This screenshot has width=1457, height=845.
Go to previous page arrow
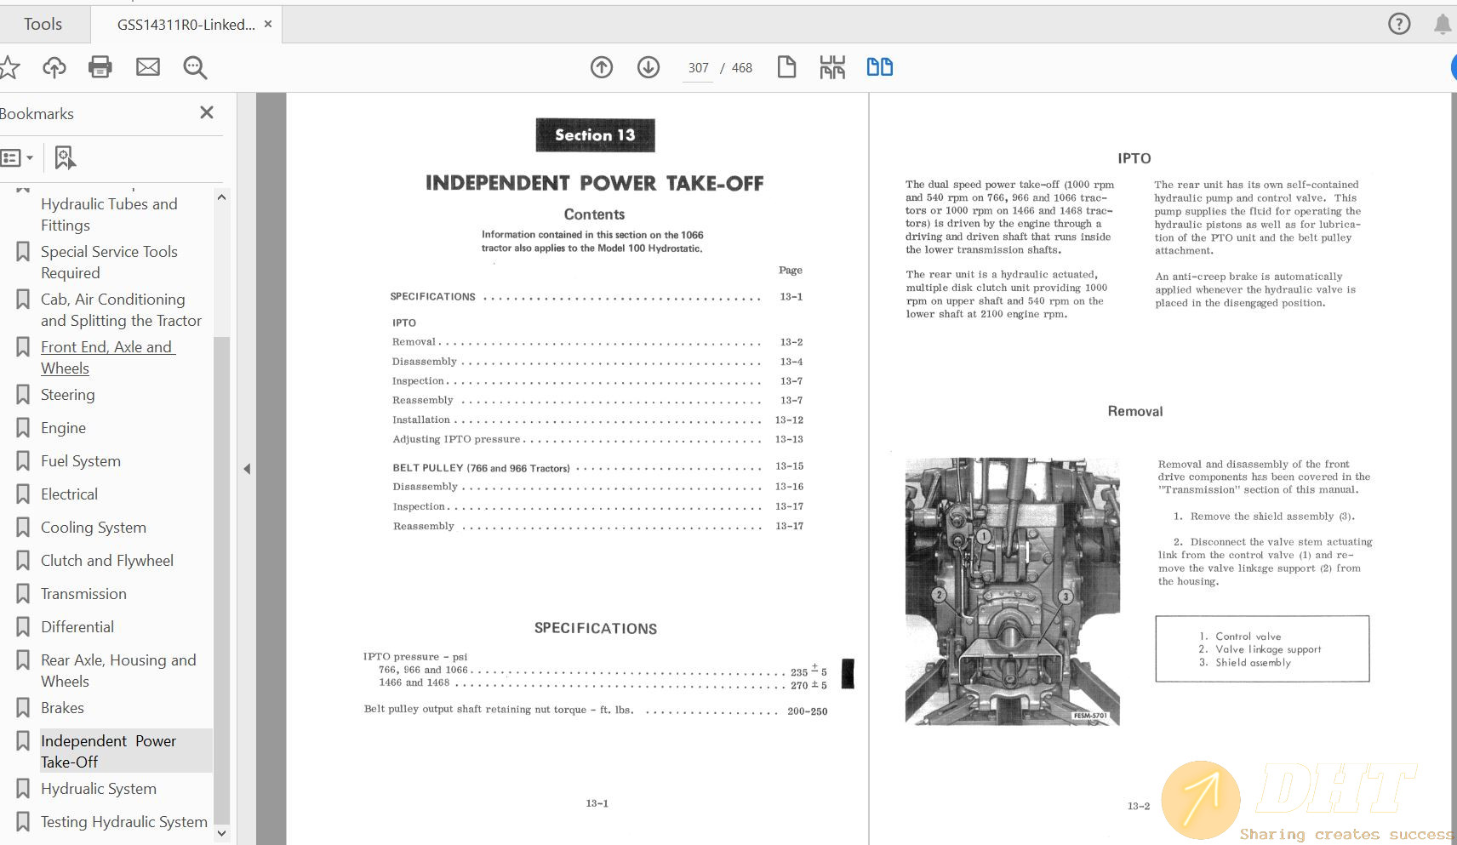(x=602, y=67)
